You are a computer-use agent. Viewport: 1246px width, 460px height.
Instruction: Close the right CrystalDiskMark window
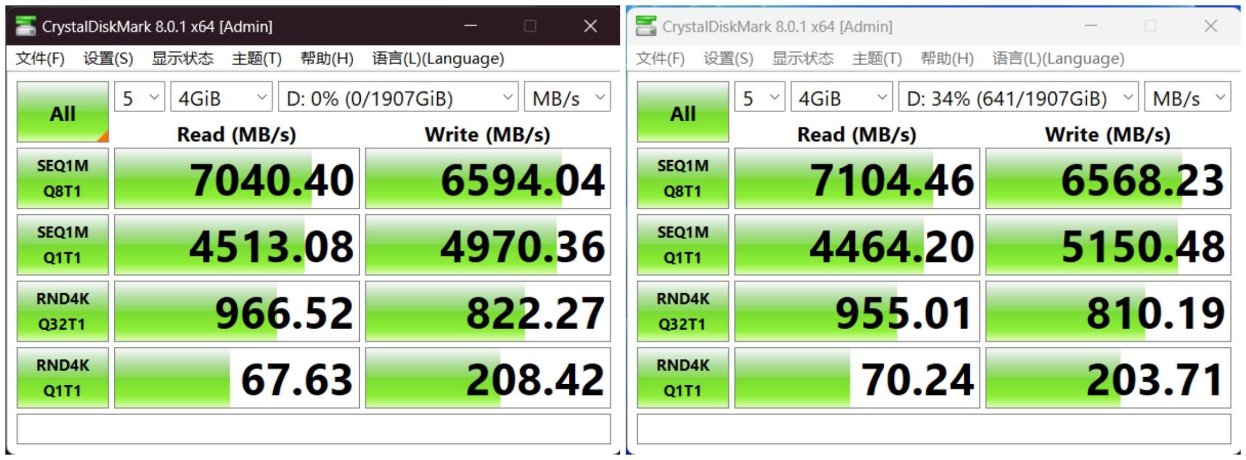coord(1211,26)
